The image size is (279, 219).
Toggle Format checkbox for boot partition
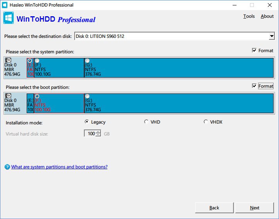[254, 86]
